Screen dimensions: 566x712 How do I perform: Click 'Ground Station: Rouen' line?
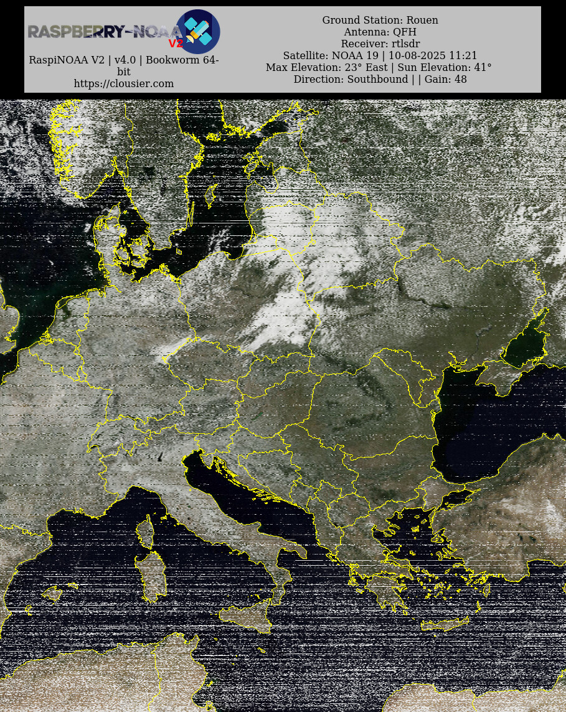coord(380,20)
